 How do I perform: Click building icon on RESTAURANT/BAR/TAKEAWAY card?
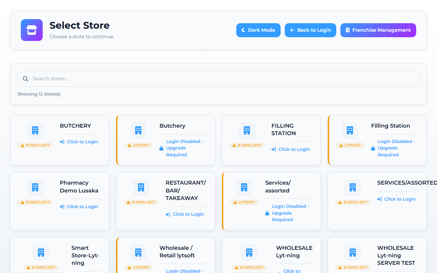(x=141, y=187)
